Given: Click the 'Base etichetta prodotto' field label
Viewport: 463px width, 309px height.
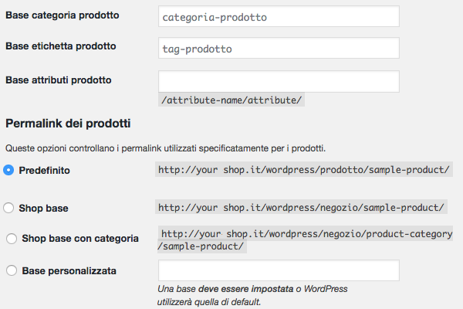Looking at the screenshot, I should 61,46.
